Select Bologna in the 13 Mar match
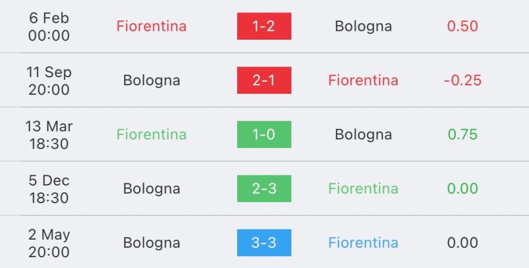Viewport: 529px width, 268px height. pyautogui.click(x=363, y=136)
